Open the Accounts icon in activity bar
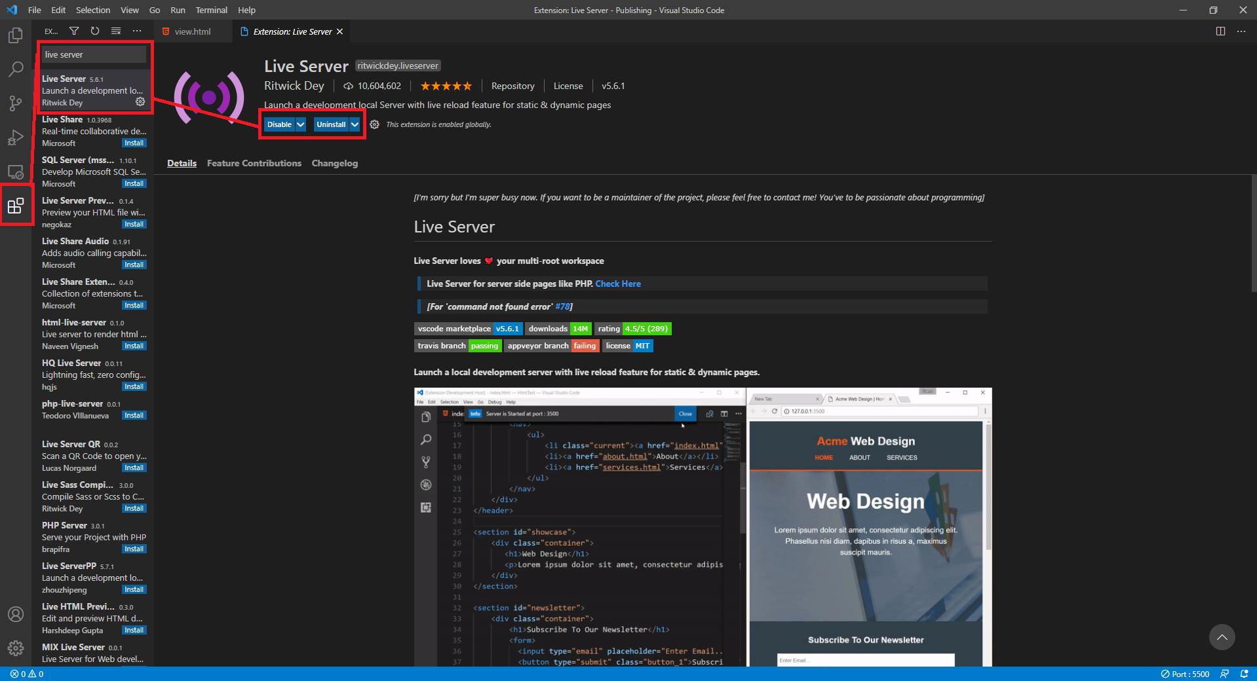 16,614
